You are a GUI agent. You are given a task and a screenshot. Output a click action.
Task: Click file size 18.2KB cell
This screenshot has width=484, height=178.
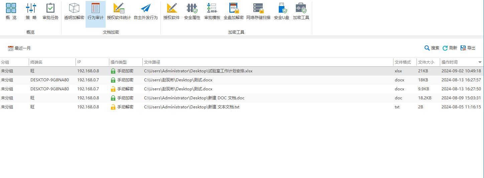[x=425, y=98]
